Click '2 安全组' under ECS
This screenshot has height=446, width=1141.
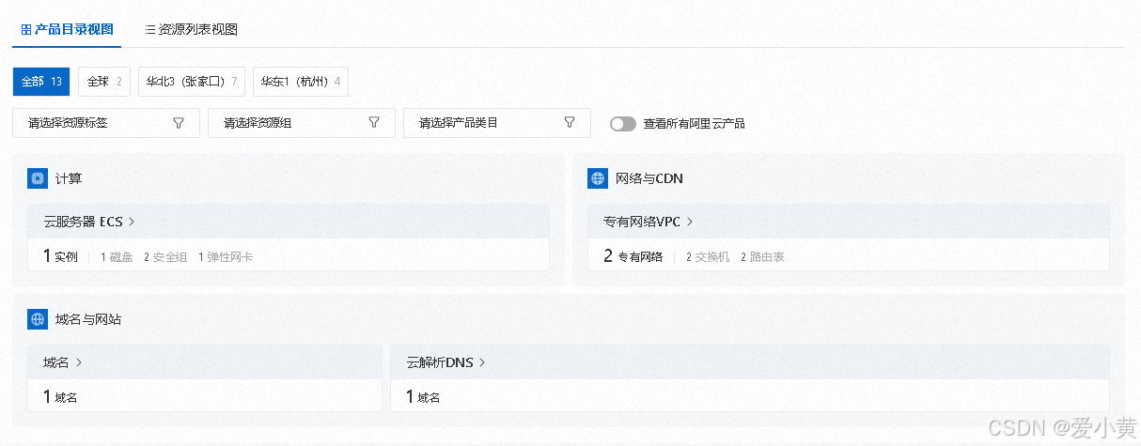pos(165,256)
